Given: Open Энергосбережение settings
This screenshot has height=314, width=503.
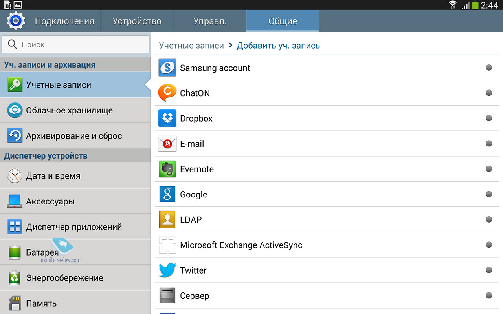Looking at the screenshot, I should (x=75, y=278).
